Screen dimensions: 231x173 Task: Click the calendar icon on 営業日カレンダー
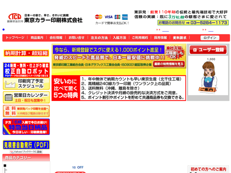[x=9, y=97]
